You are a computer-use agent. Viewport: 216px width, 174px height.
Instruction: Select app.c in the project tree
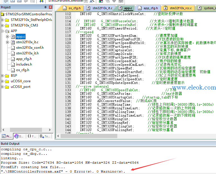[x=21, y=37]
